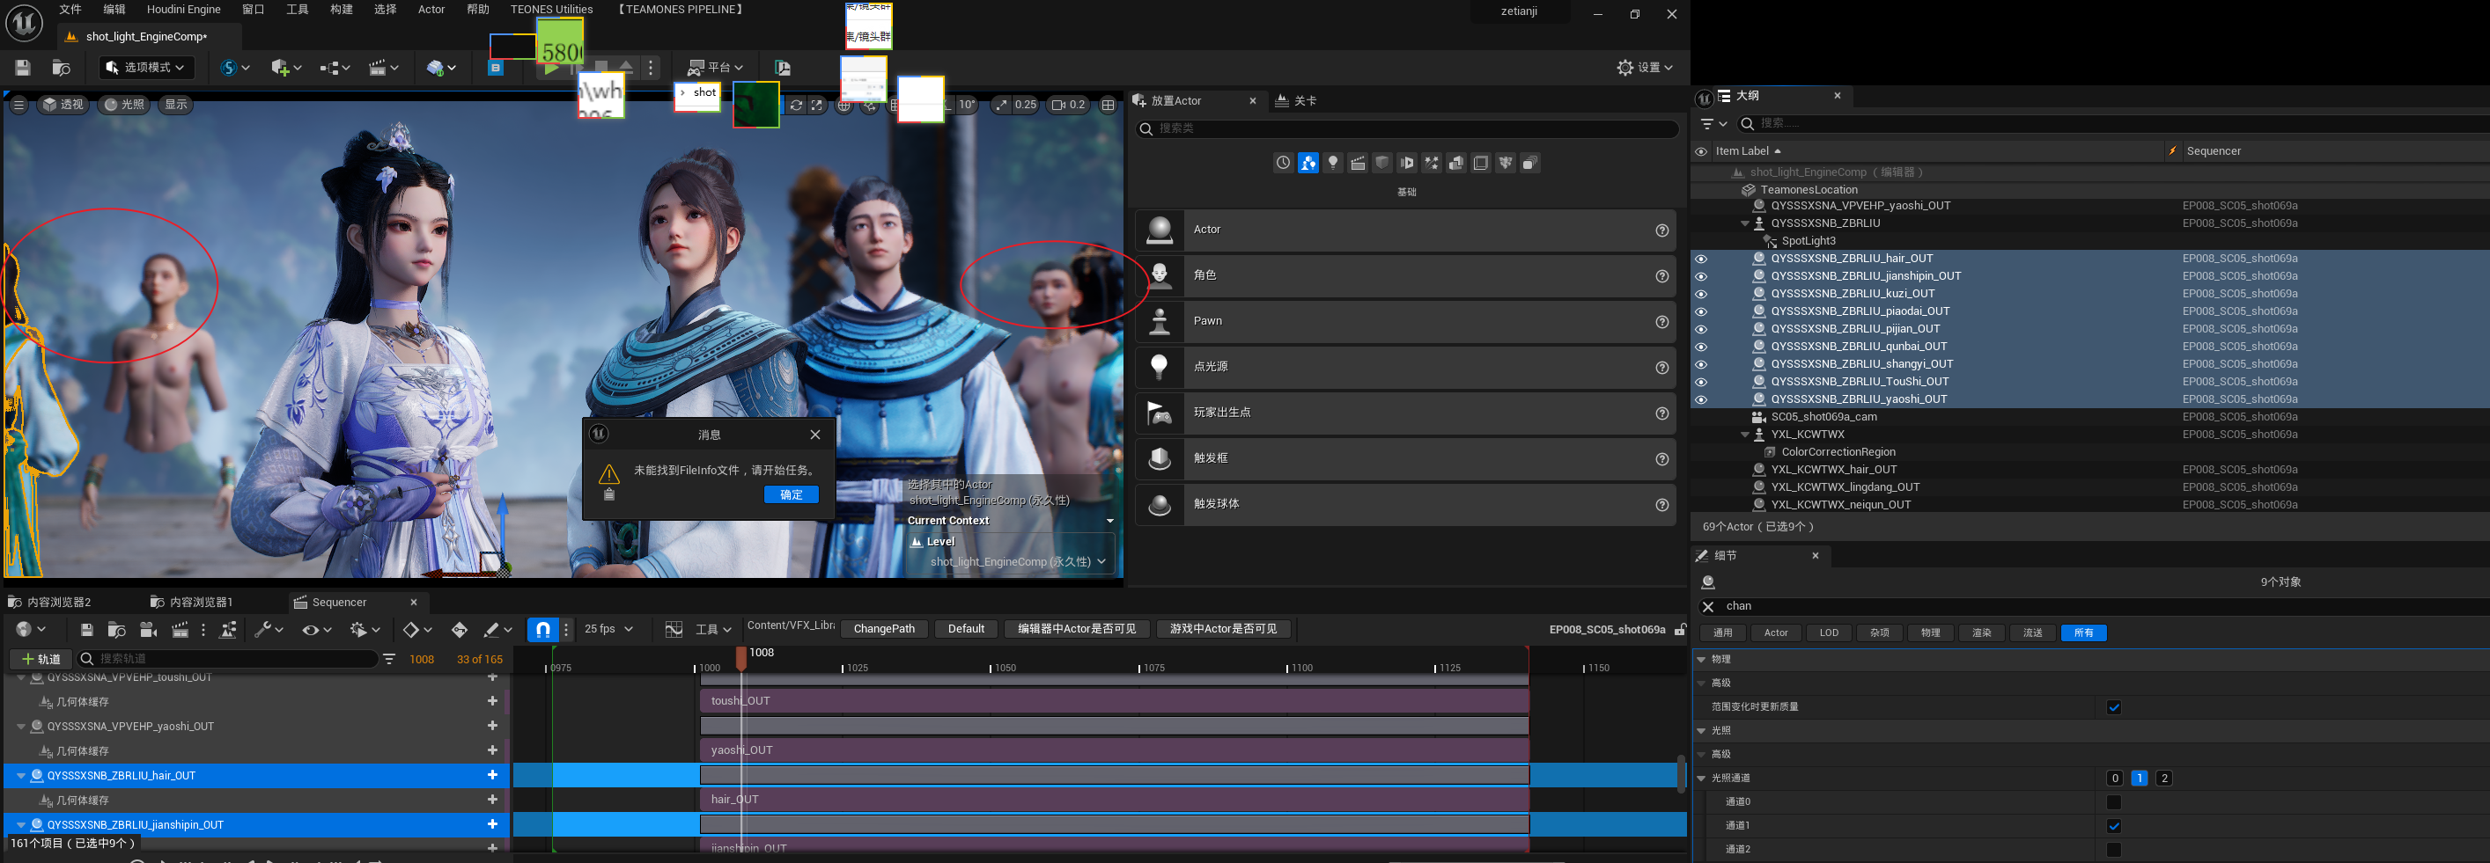
Task: Uncheck the 范围变化时更新质量 checkbox
Action: 2113,707
